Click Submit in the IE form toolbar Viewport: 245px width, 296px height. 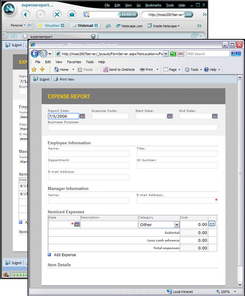(x=41, y=79)
